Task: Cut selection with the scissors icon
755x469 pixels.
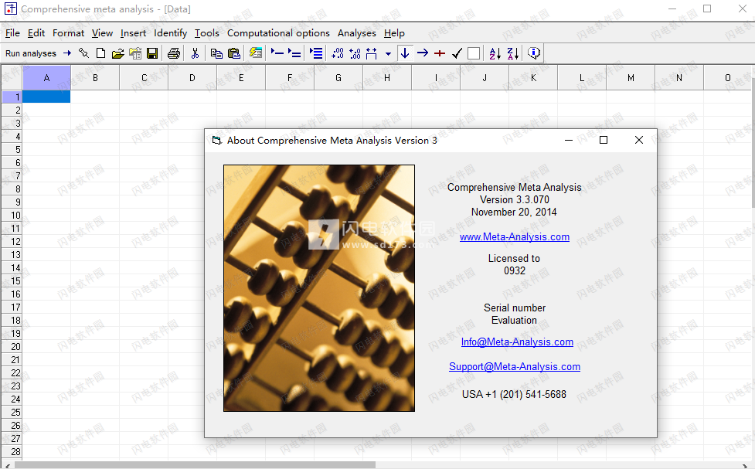Action: (x=195, y=53)
